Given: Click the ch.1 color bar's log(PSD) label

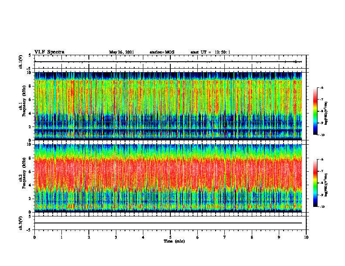Looking at the screenshot, I should (326, 113).
